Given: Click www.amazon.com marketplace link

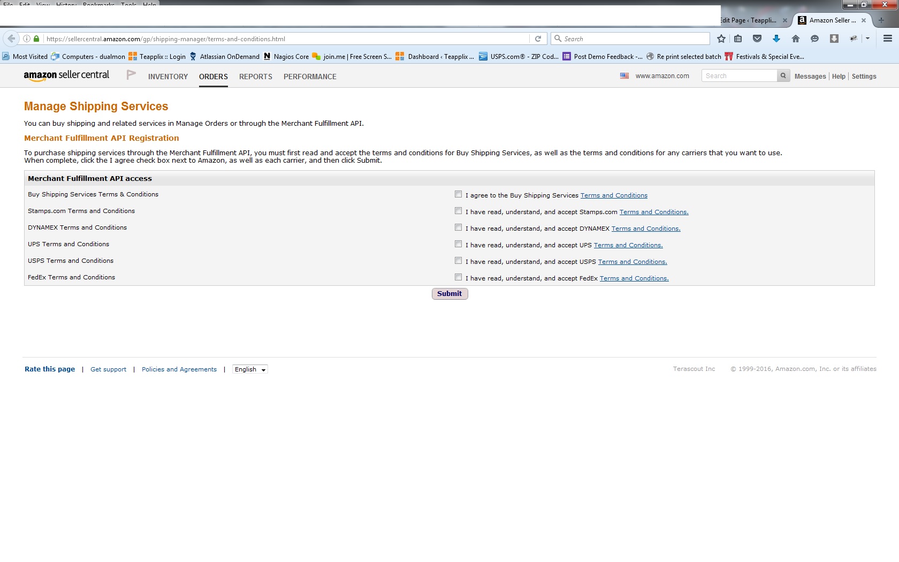Looking at the screenshot, I should tap(662, 76).
